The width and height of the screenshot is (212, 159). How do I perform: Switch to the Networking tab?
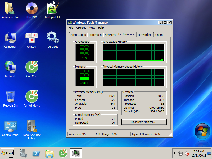(x=145, y=35)
